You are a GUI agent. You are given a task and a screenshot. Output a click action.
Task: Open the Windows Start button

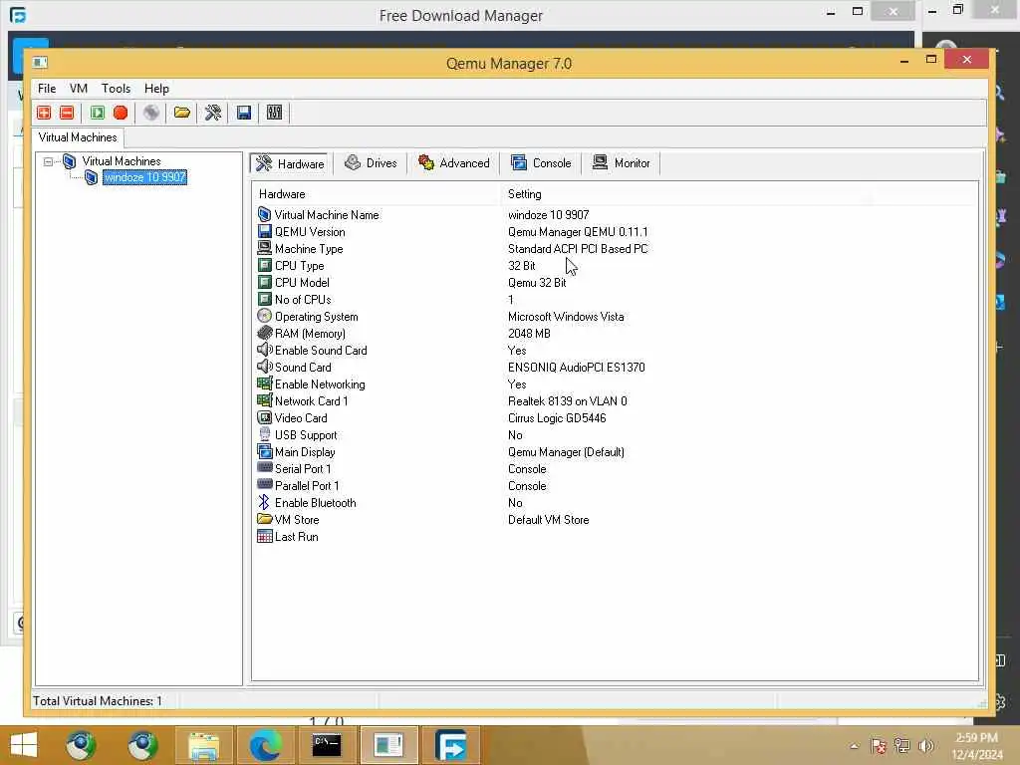coord(24,745)
